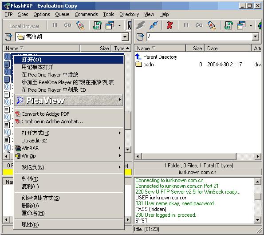This screenshot has width=264, height=235.
Task: Click the red X abort icon
Action: pos(169,25)
